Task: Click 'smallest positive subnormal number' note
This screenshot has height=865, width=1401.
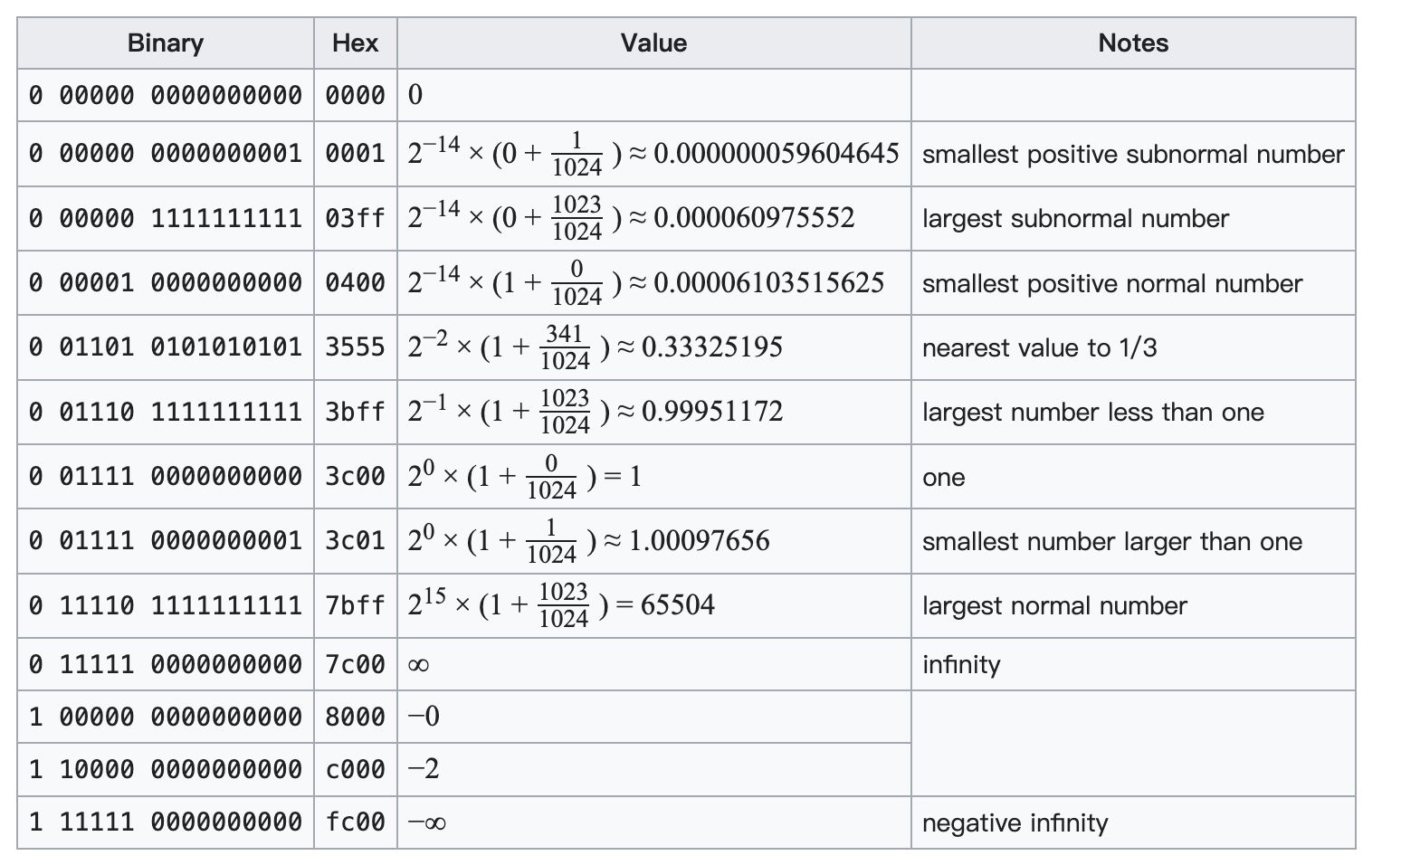Action: (1133, 155)
